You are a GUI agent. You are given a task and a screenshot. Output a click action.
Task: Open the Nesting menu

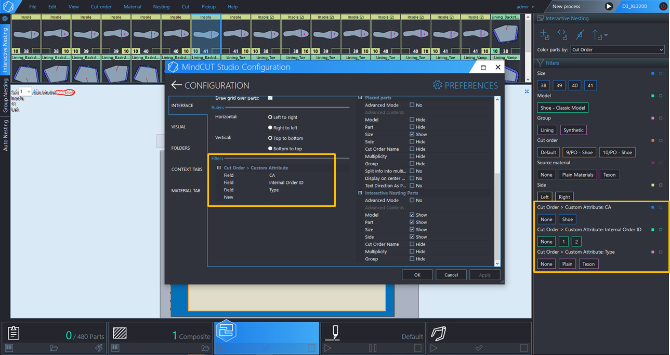click(161, 7)
